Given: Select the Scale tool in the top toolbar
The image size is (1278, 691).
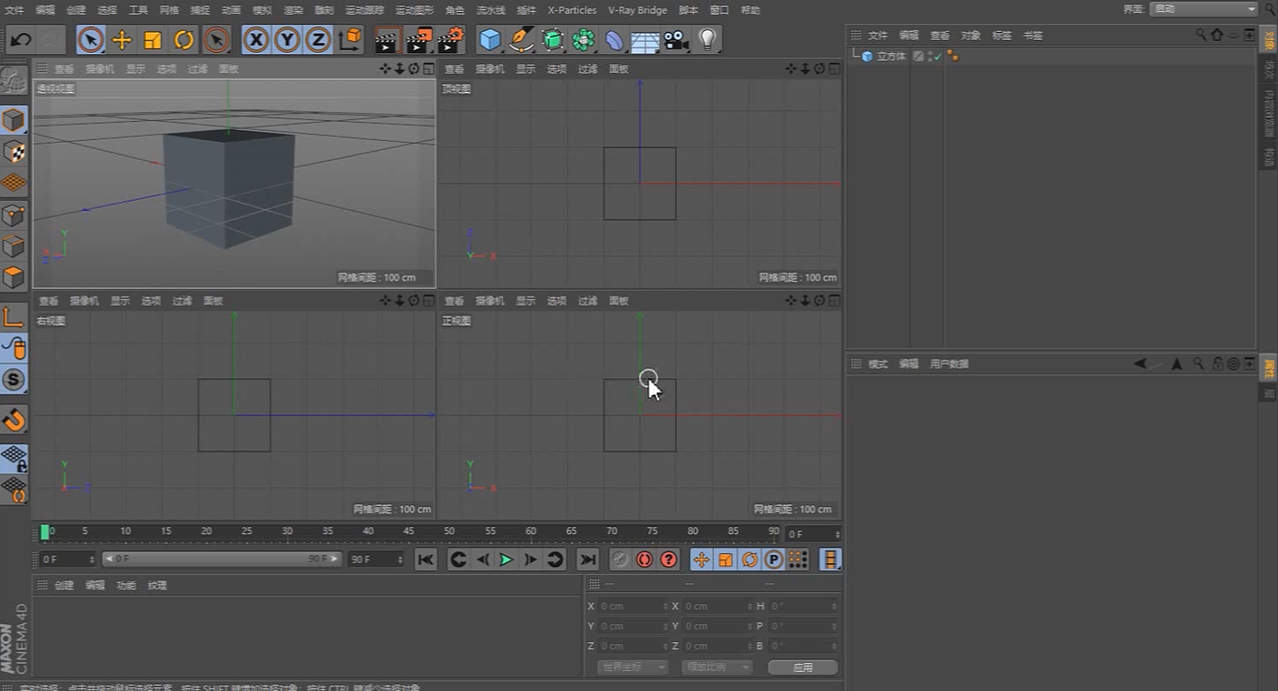Looking at the screenshot, I should pos(153,40).
